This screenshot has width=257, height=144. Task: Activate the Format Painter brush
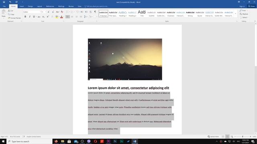[14, 18]
